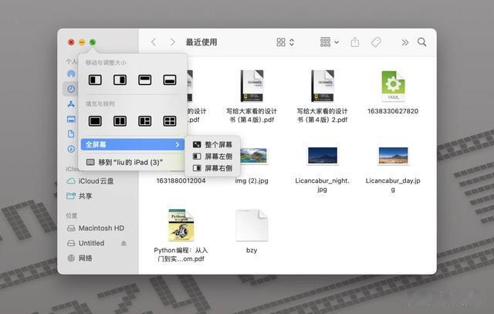Go back in Finder history
The height and width of the screenshot is (314, 494).
(x=154, y=42)
